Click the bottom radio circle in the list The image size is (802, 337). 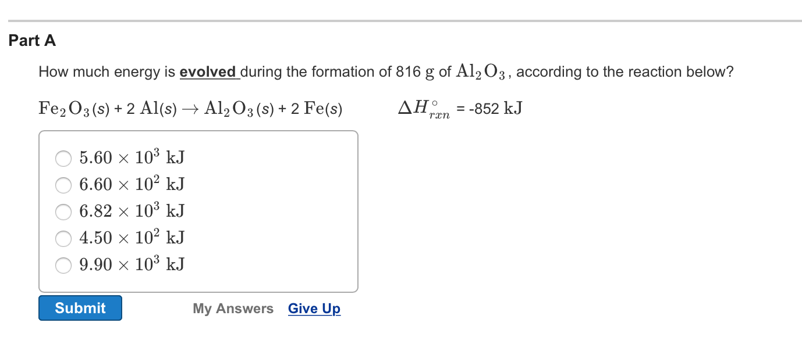pyautogui.click(x=63, y=265)
